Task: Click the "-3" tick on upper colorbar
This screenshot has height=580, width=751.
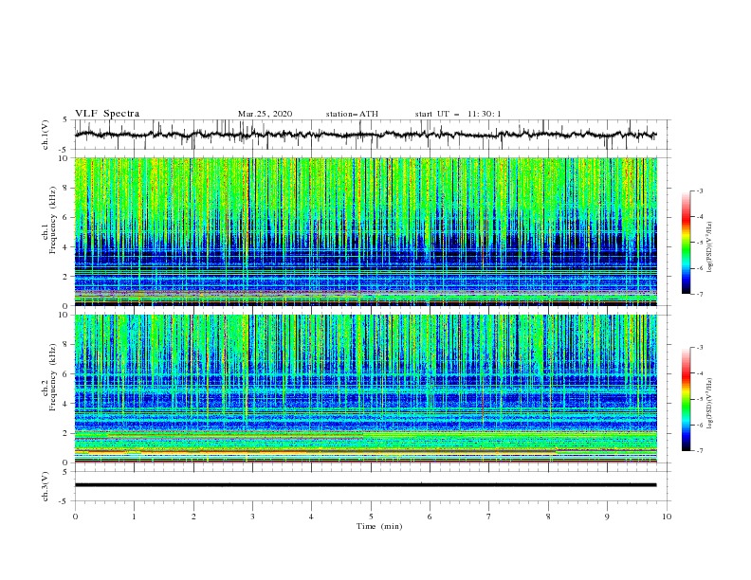Action: coord(699,190)
